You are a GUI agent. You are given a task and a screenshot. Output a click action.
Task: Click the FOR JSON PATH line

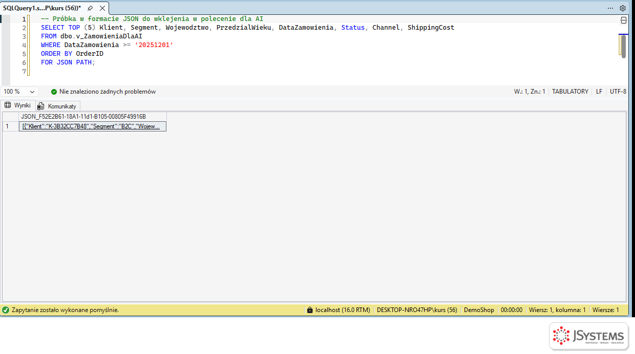pos(68,62)
